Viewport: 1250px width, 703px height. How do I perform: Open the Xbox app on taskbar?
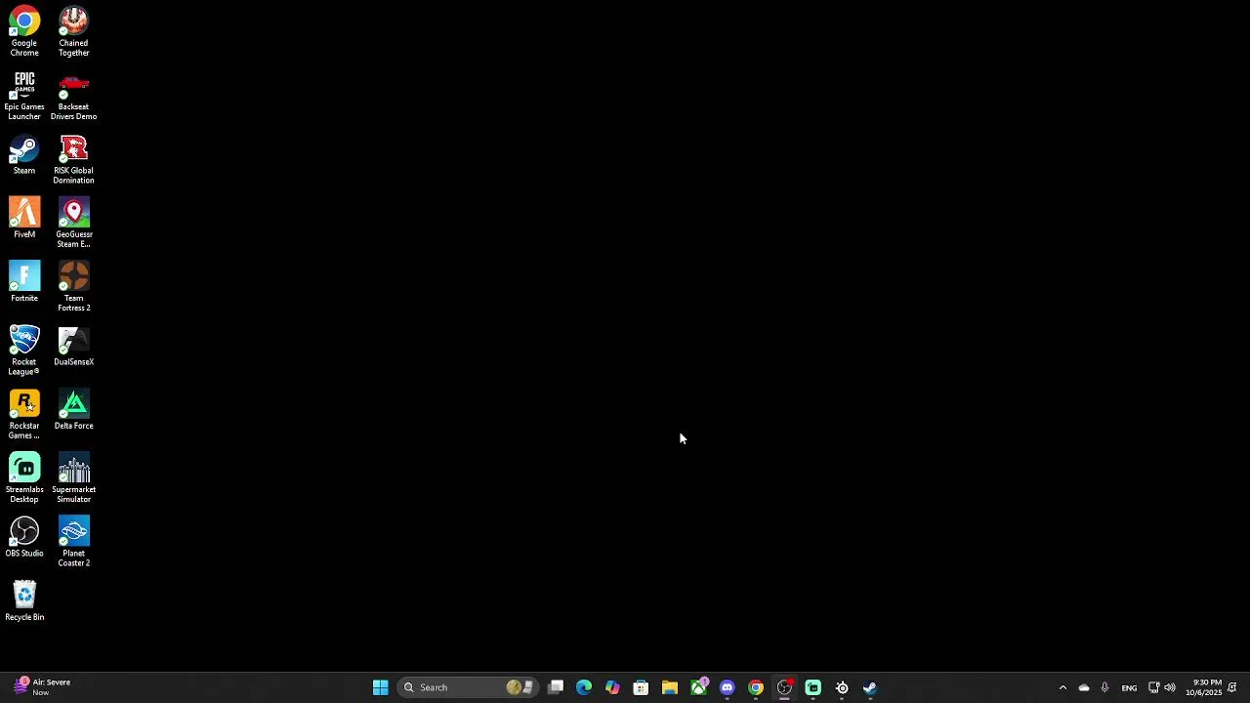coord(699,687)
